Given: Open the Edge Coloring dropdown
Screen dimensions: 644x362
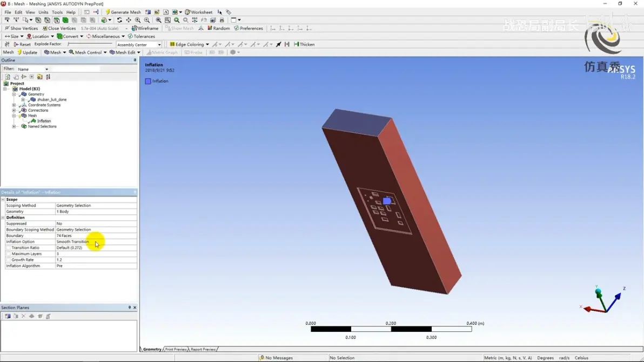Looking at the screenshot, I should pyautogui.click(x=189, y=44).
